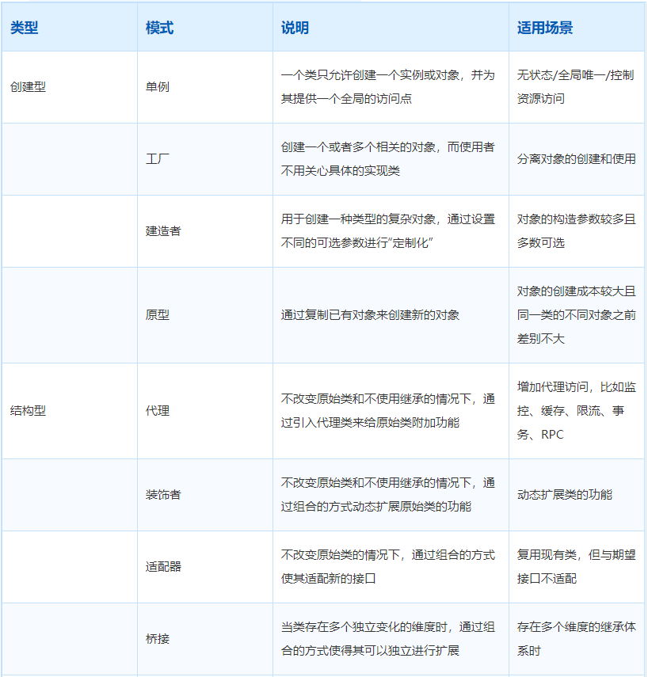Click the 桥接 pattern cell
Image resolution: width=648 pixels, height=677 pixels.
pyautogui.click(x=158, y=639)
